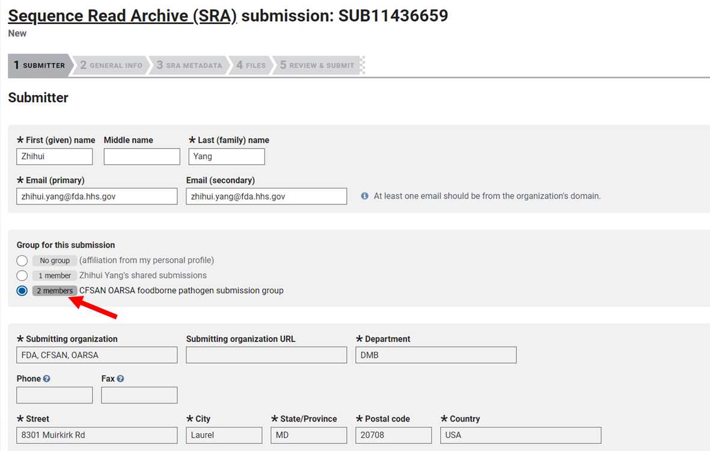Open the Sequence Read Archive (SRA) link

point(122,16)
